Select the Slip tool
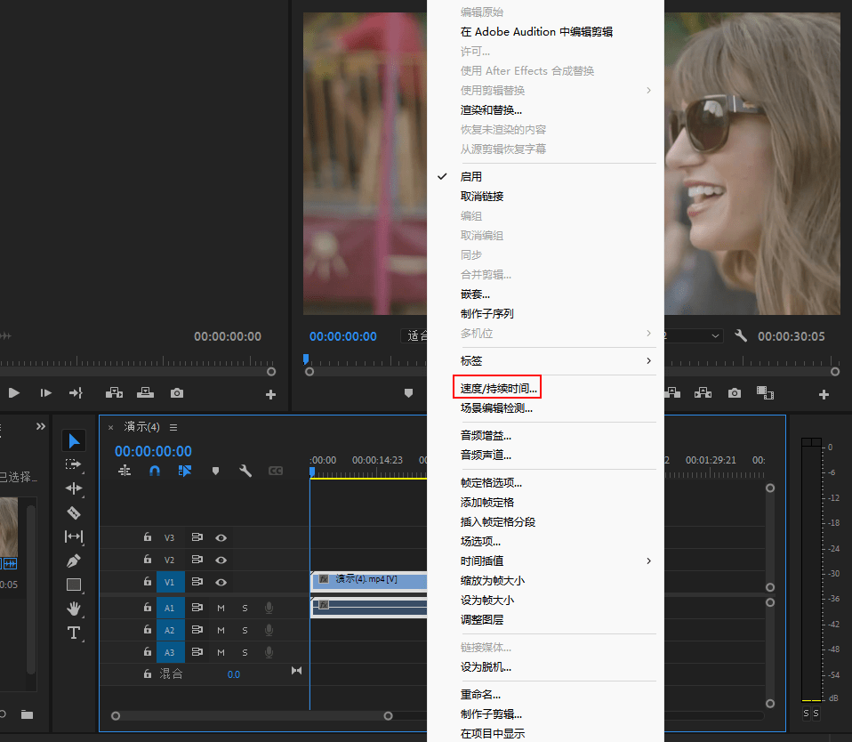Screen dimensions: 852x742 pyautogui.click(x=73, y=536)
